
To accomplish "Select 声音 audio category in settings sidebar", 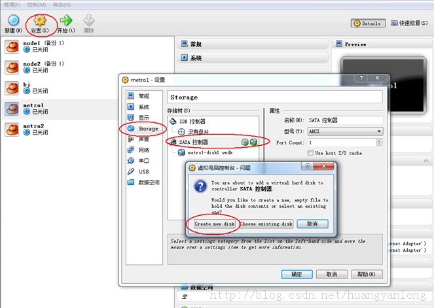I will [144, 139].
